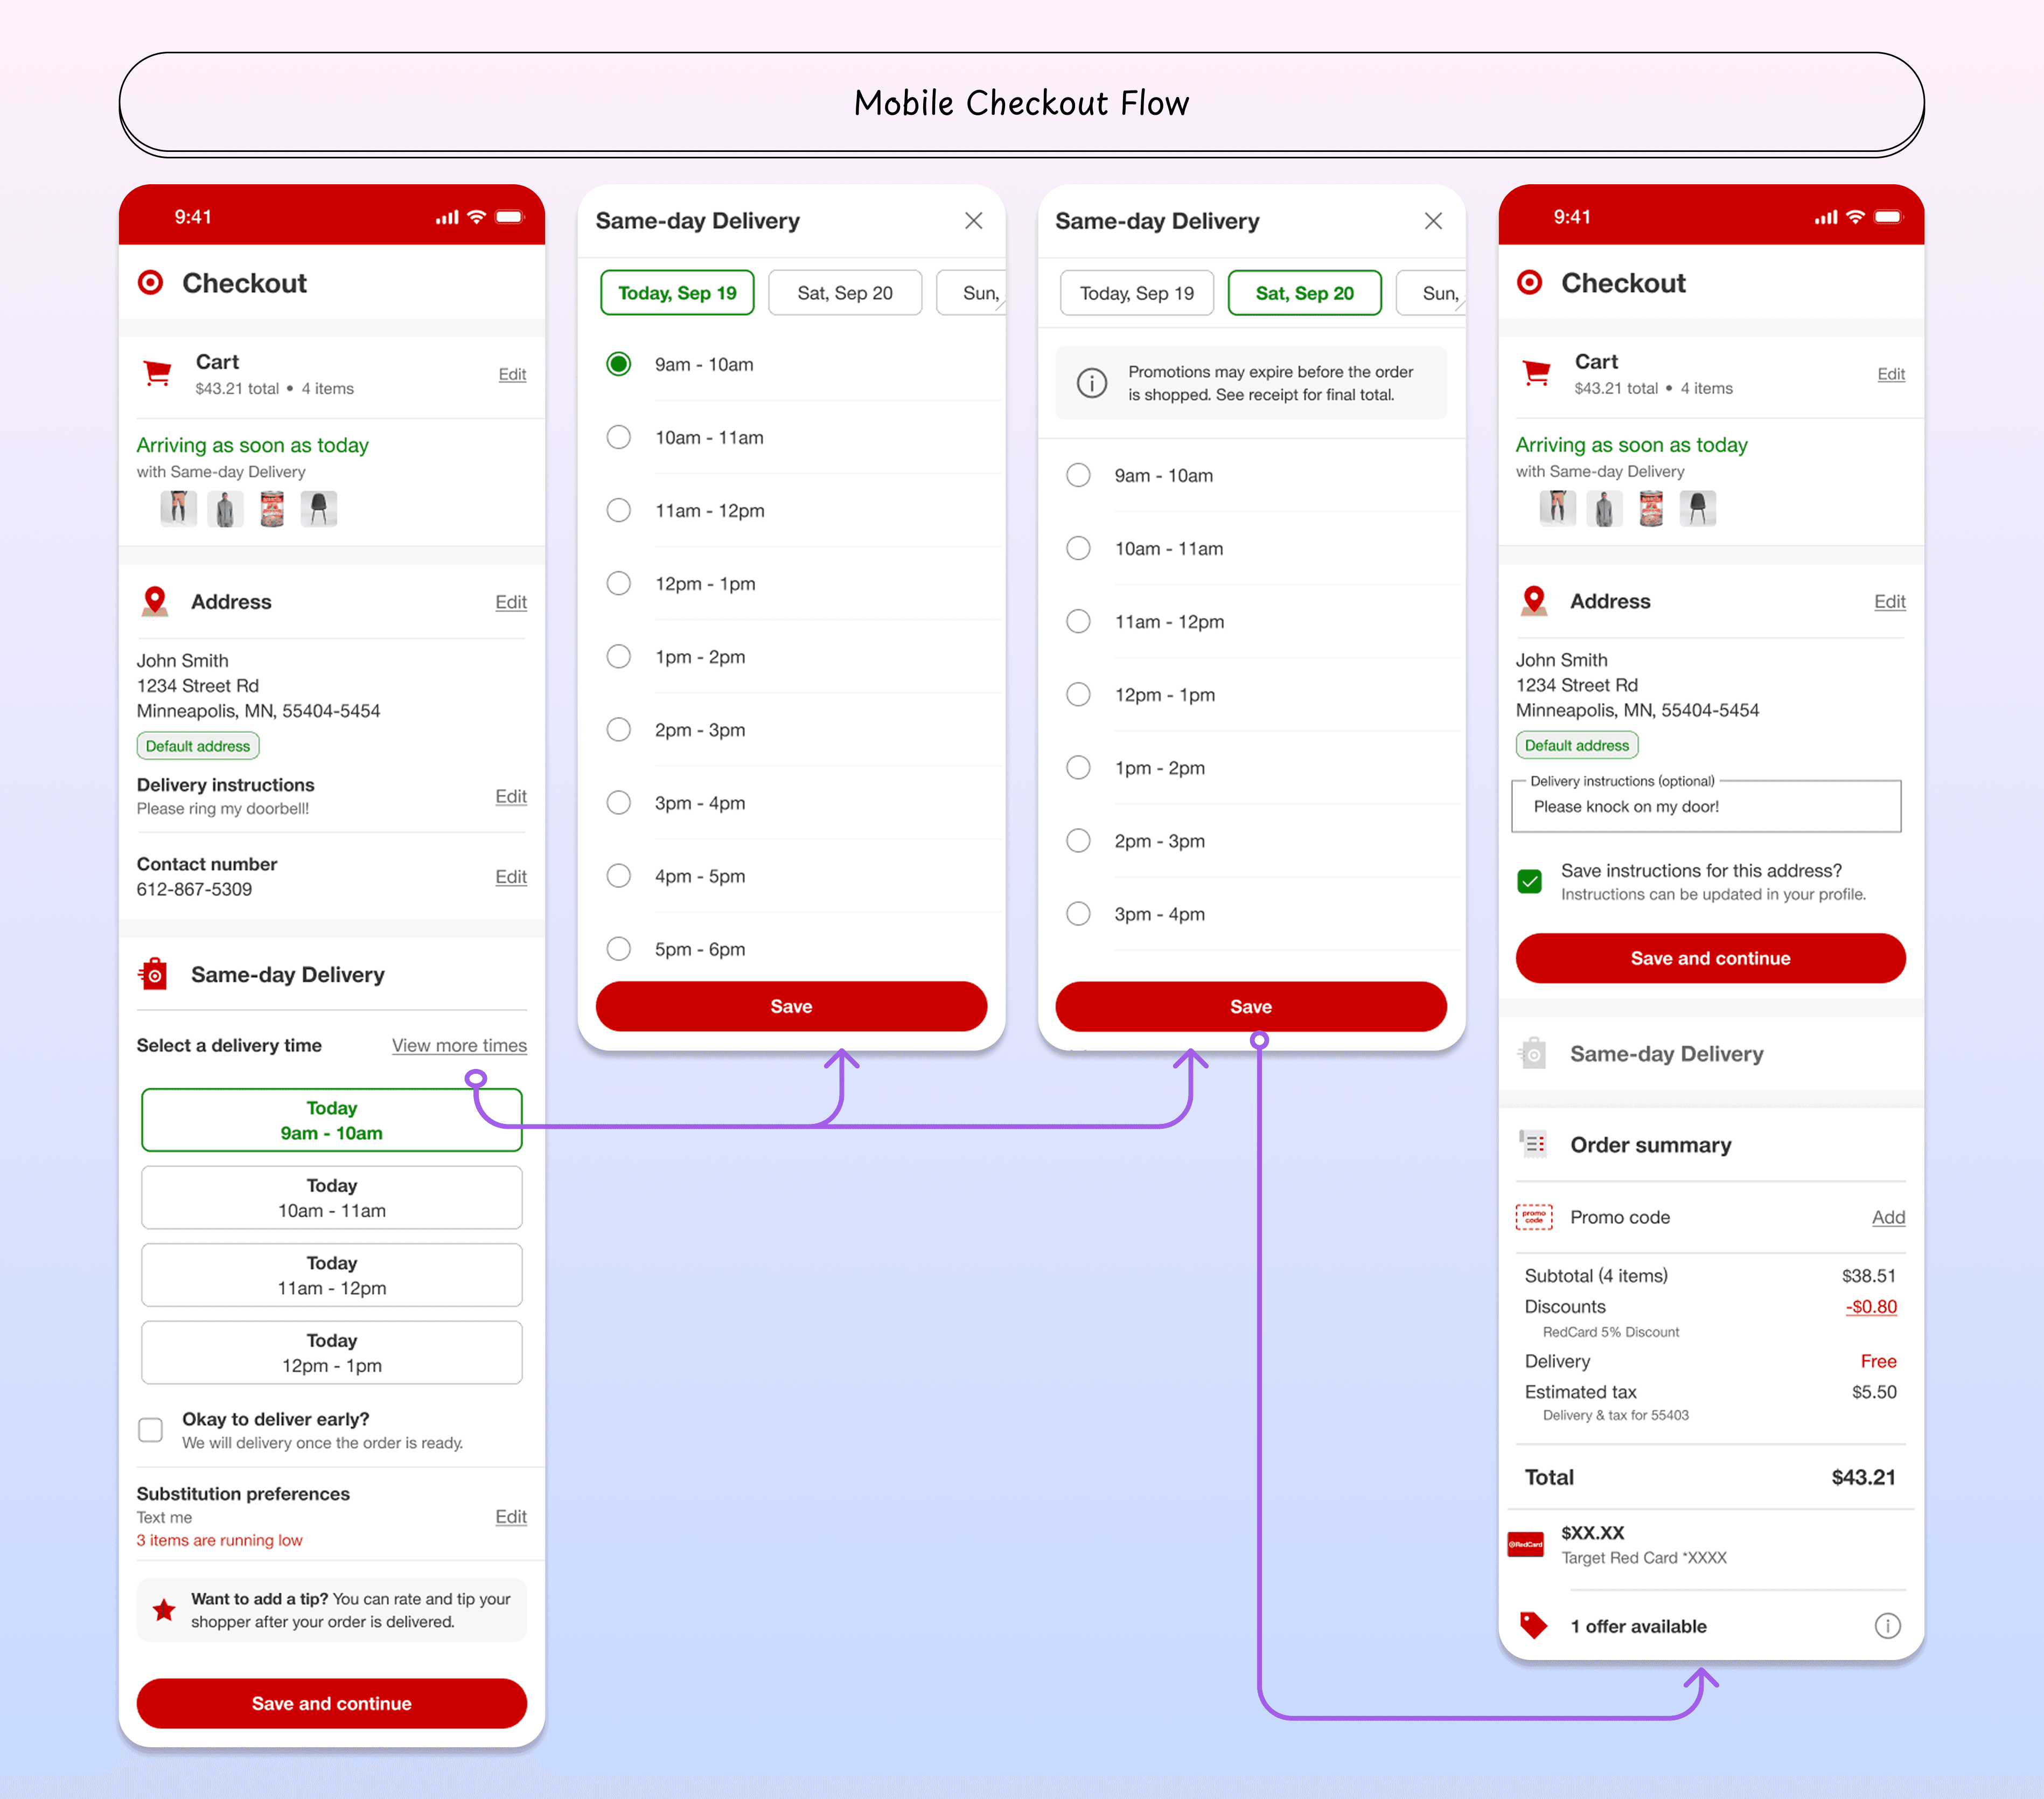Uncheck Save instructions for this address
Viewport: 2044px width, 1799px height.
(1530, 881)
